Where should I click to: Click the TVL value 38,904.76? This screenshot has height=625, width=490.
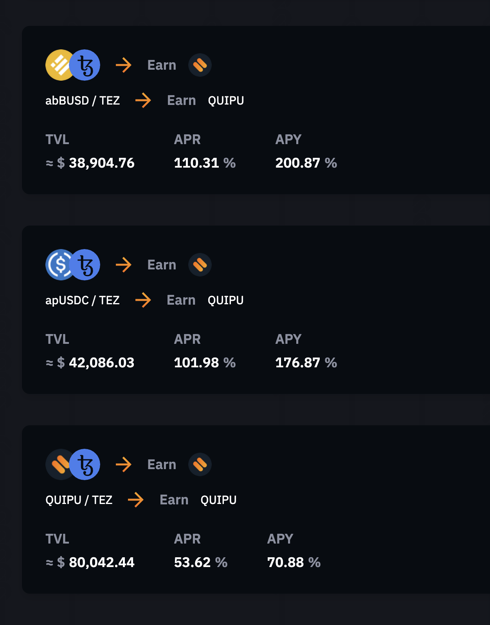(101, 163)
